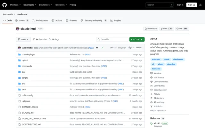Click the typescript topic tag
The image size is (205, 128).
click(156, 69)
